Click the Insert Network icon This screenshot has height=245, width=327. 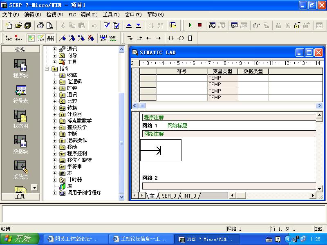9,38
